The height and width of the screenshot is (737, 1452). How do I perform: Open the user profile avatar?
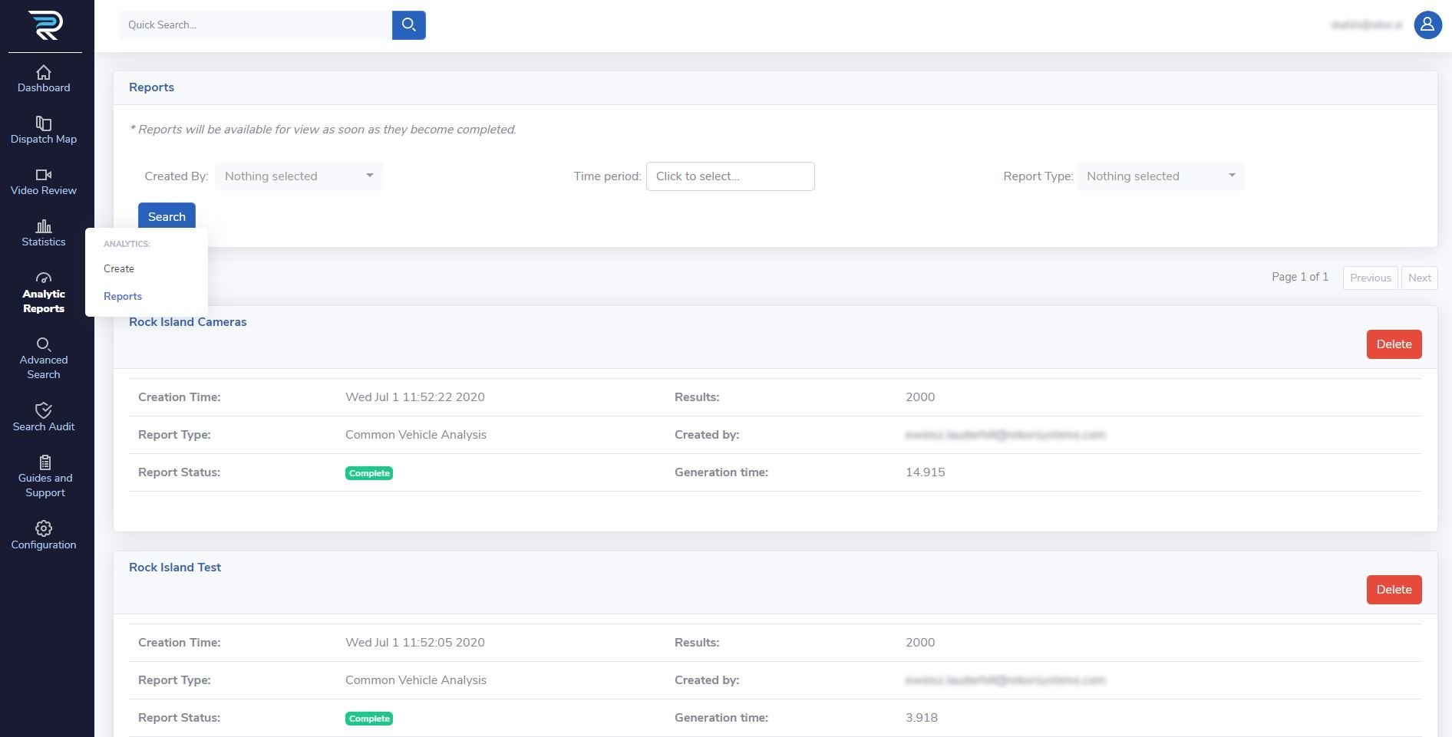pos(1427,25)
